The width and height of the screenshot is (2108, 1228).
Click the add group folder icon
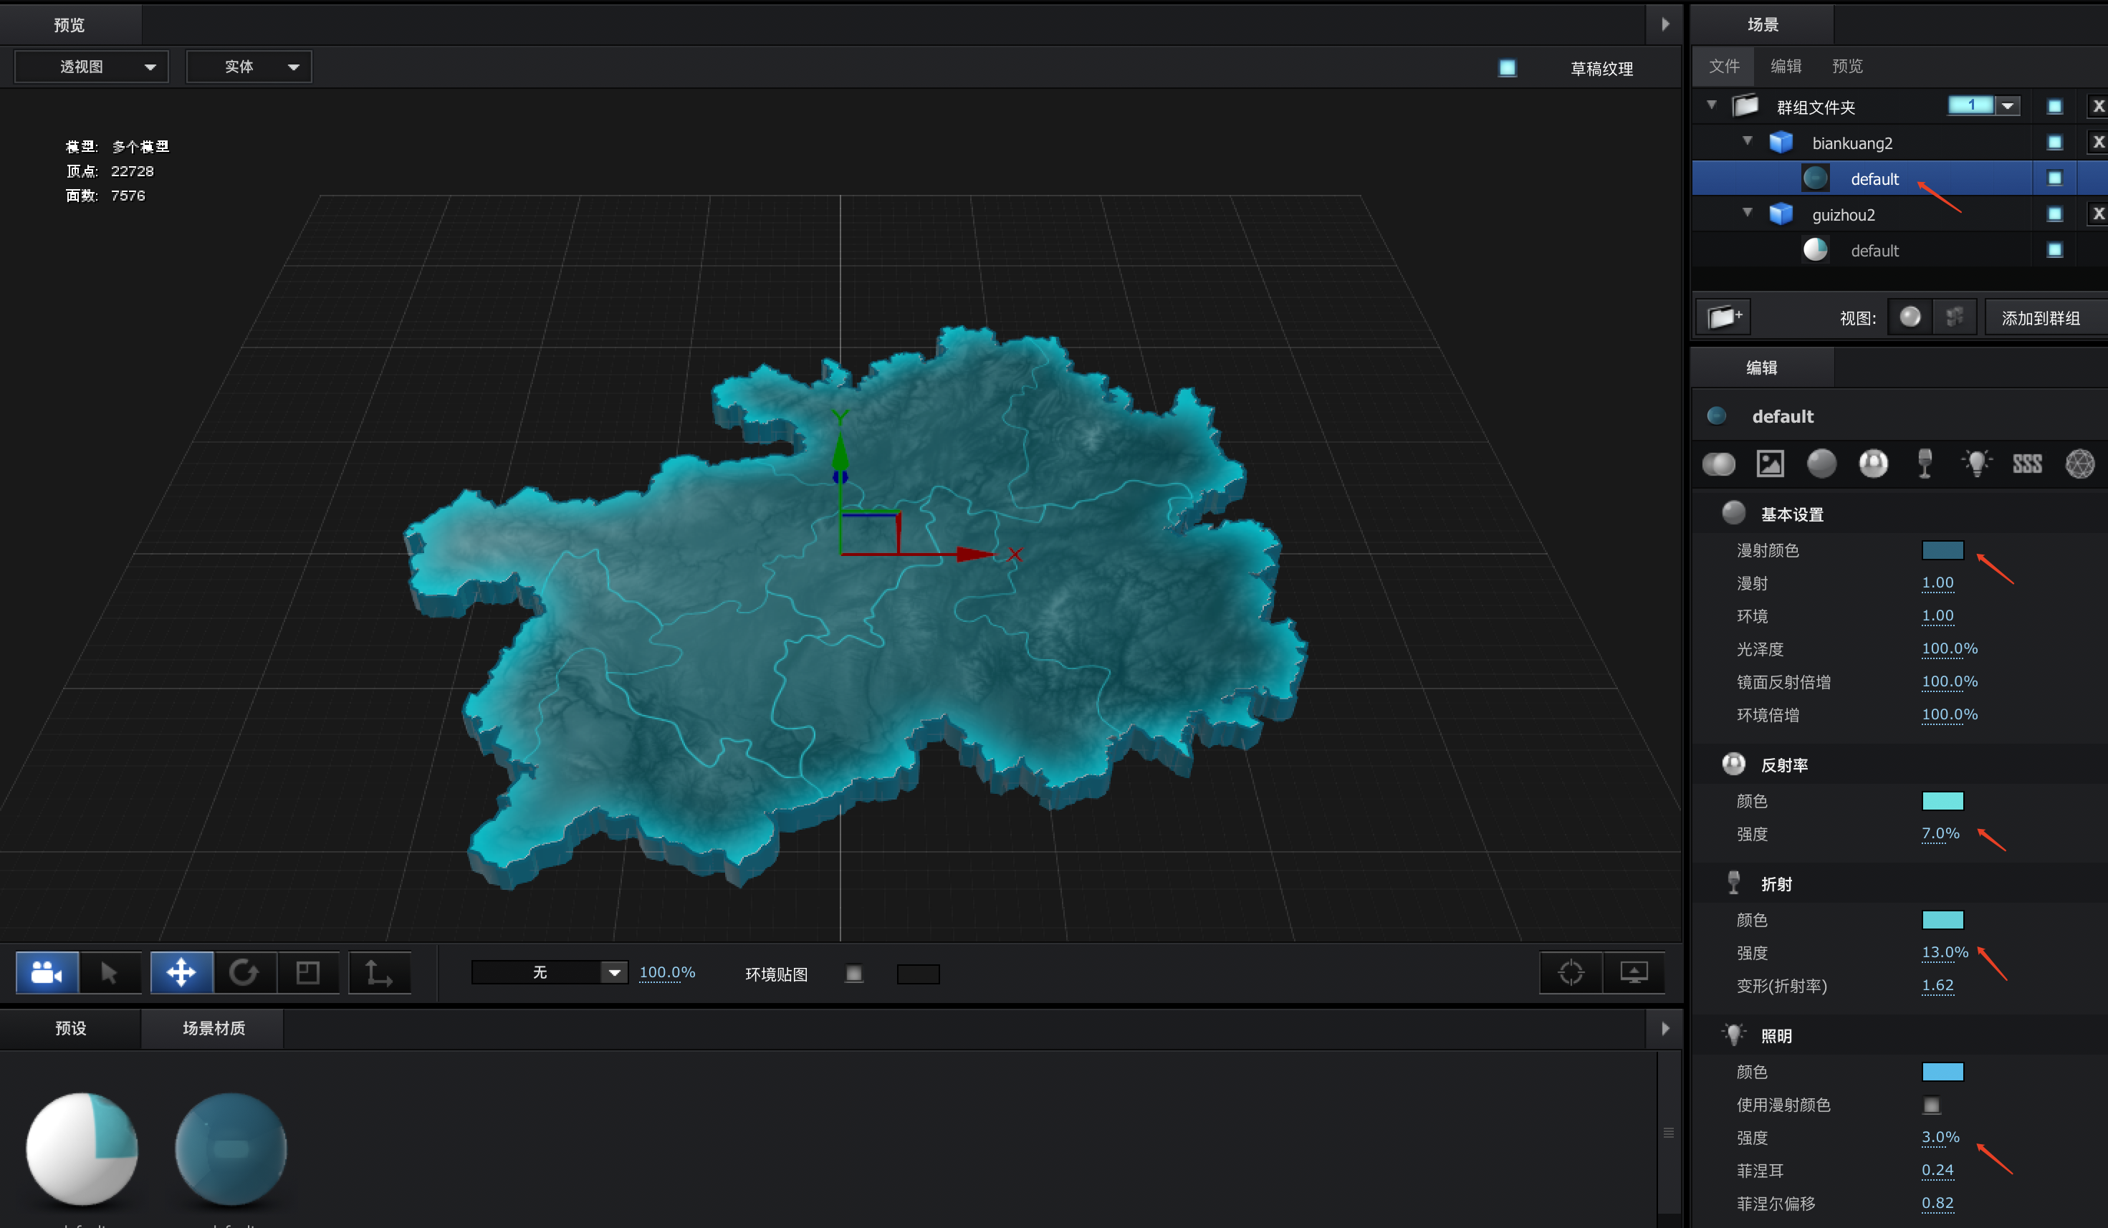pos(1724,317)
